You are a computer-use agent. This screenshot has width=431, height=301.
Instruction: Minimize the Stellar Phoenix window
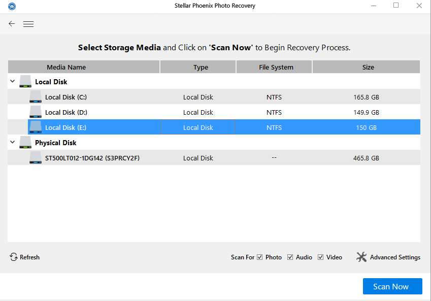[374, 6]
